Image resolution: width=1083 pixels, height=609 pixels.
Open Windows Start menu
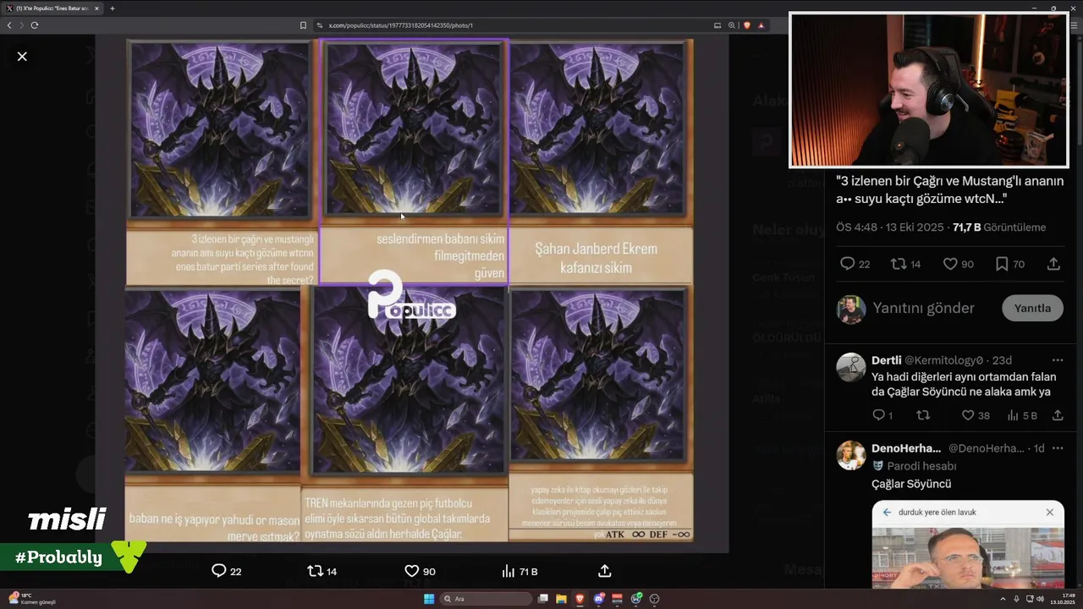(429, 599)
